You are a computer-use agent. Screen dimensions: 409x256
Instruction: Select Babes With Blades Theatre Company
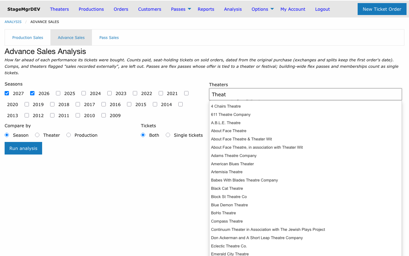[x=305, y=180]
